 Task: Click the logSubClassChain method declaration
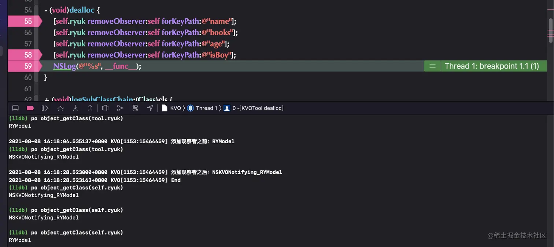(108, 99)
